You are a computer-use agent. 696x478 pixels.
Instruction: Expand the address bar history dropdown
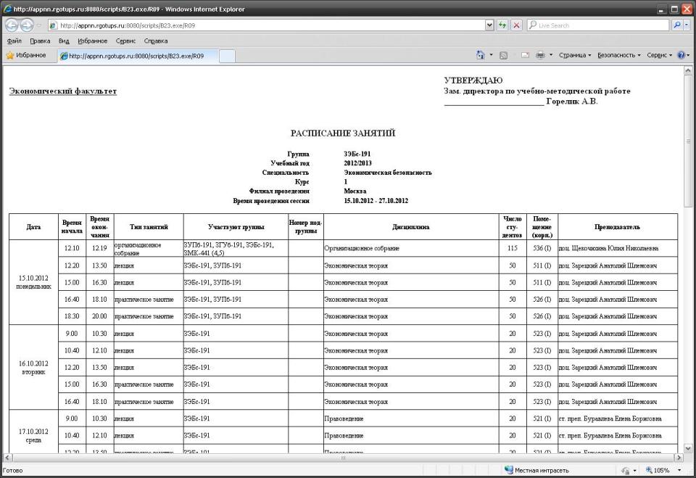point(490,25)
